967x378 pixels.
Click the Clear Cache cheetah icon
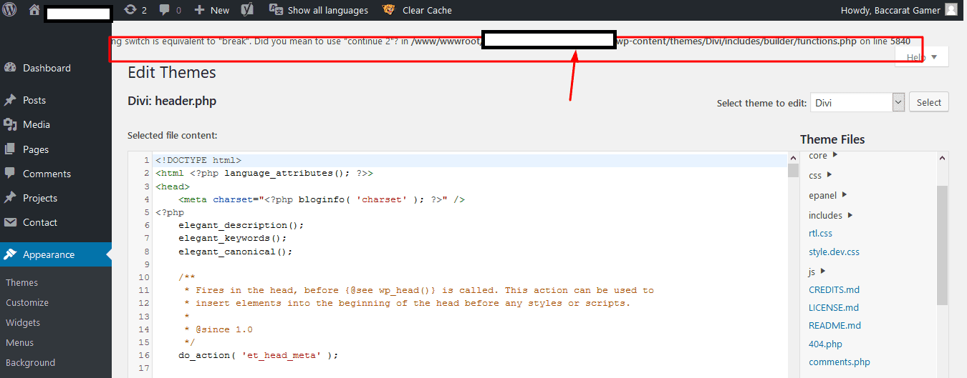coord(389,10)
